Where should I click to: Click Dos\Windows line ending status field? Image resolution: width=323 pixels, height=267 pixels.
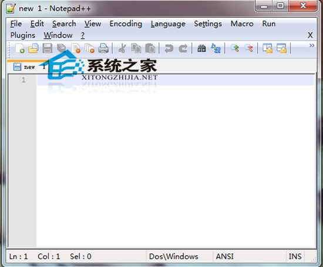[180, 256]
